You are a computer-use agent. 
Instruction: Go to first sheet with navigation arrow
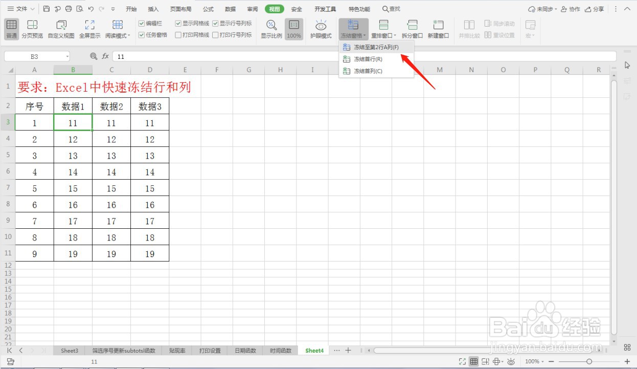[10, 351]
